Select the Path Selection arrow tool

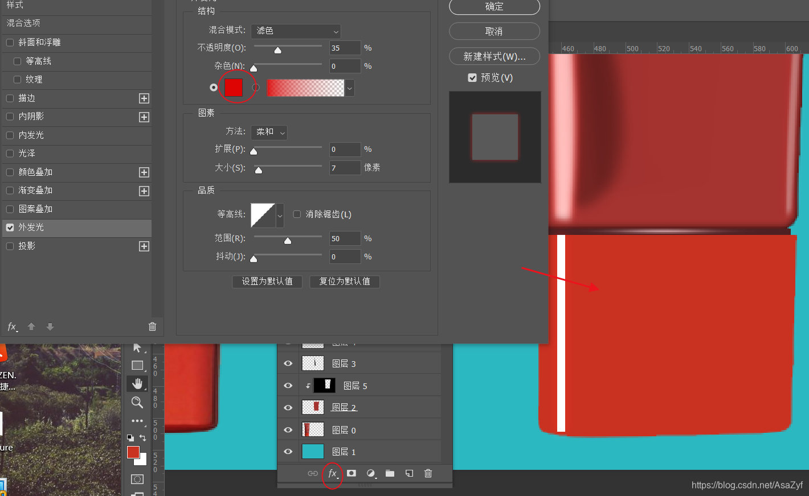(137, 348)
